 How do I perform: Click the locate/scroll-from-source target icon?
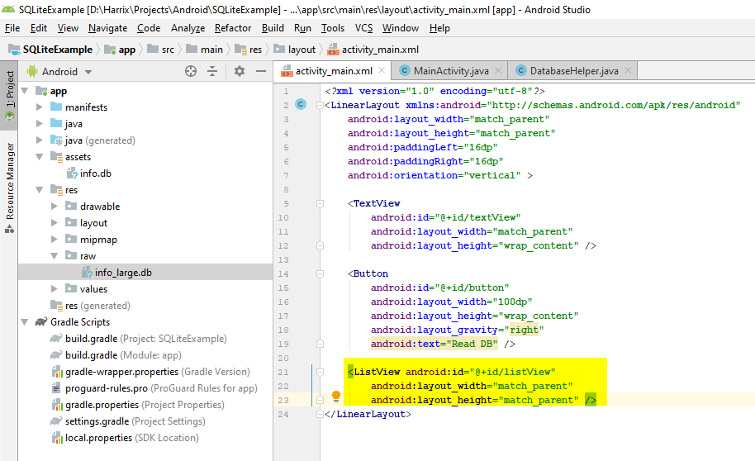(x=191, y=72)
